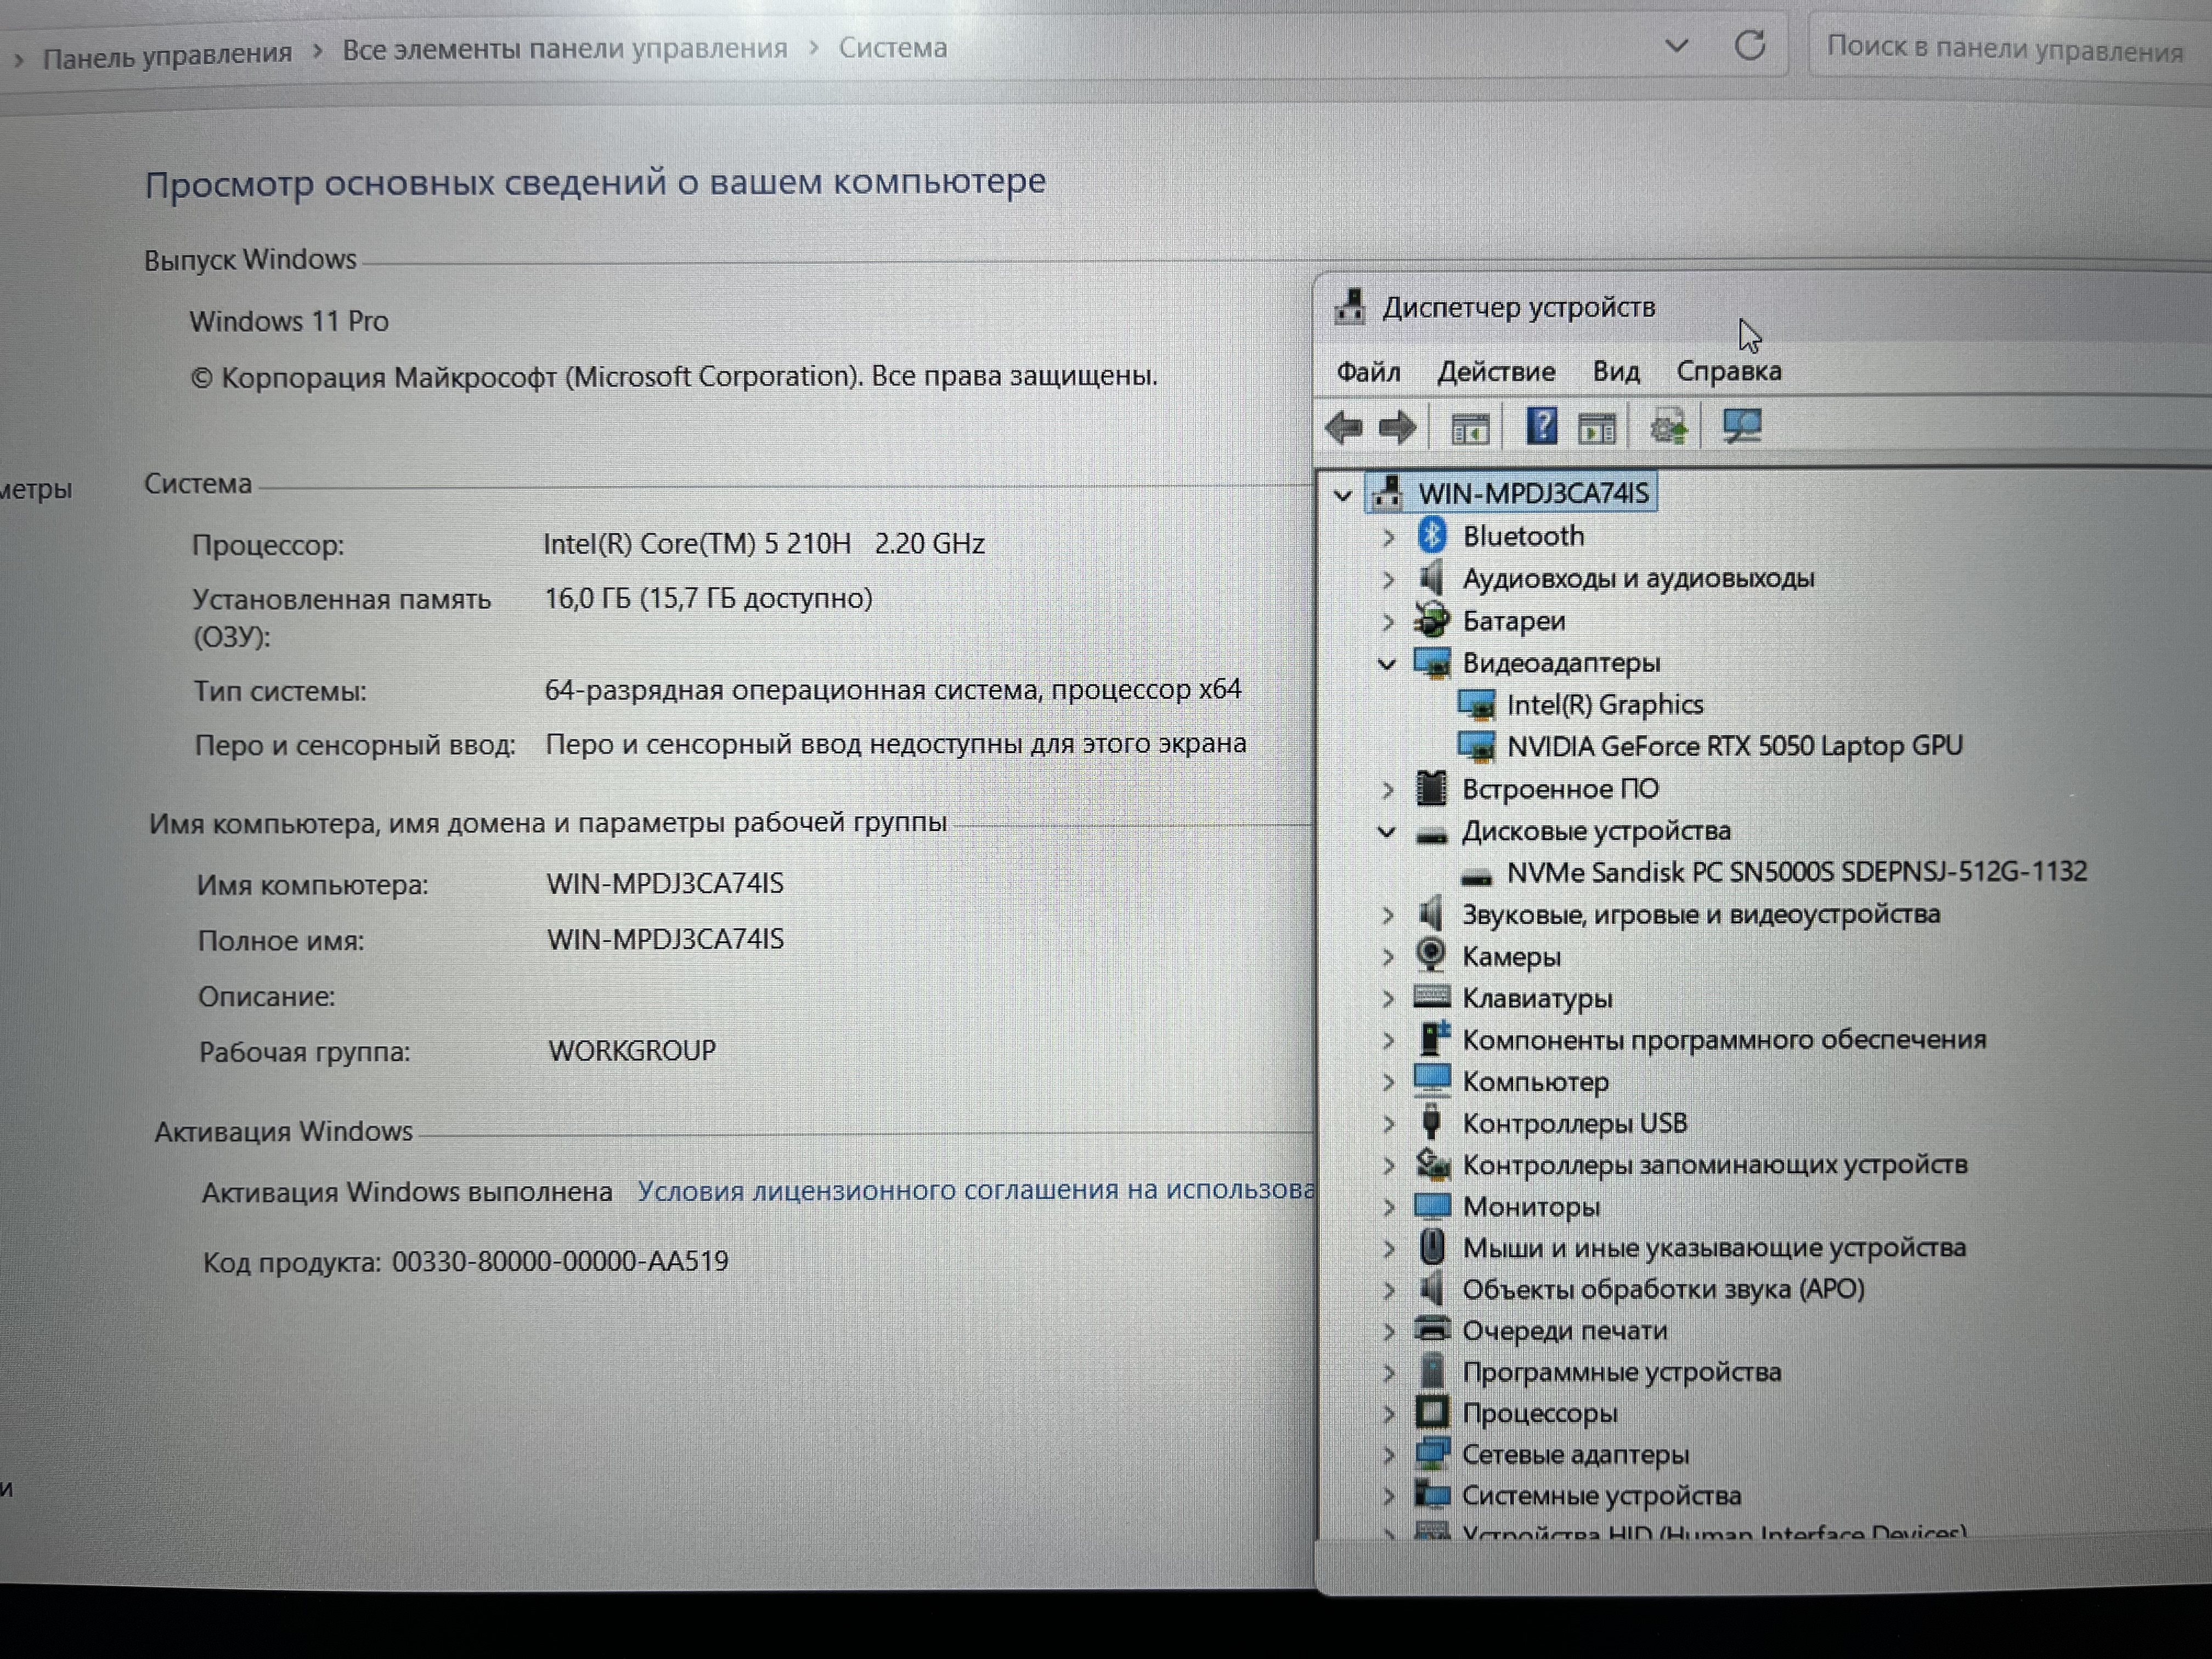The width and height of the screenshot is (2212, 1659).
Task: Click the Control Panel search field
Action: [x=2004, y=49]
